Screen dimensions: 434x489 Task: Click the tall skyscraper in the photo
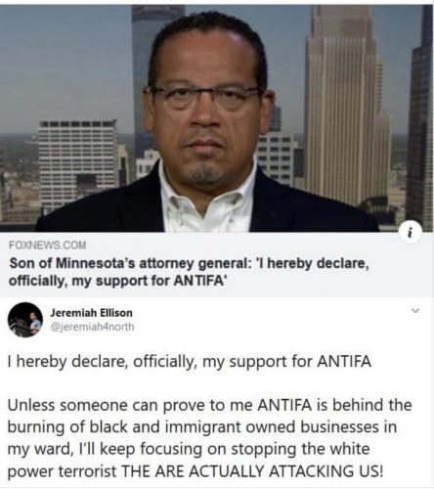347,108
